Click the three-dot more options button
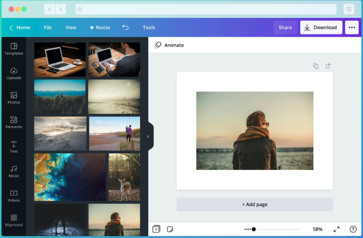Viewport: 363px width, 238px height. coord(352,27)
